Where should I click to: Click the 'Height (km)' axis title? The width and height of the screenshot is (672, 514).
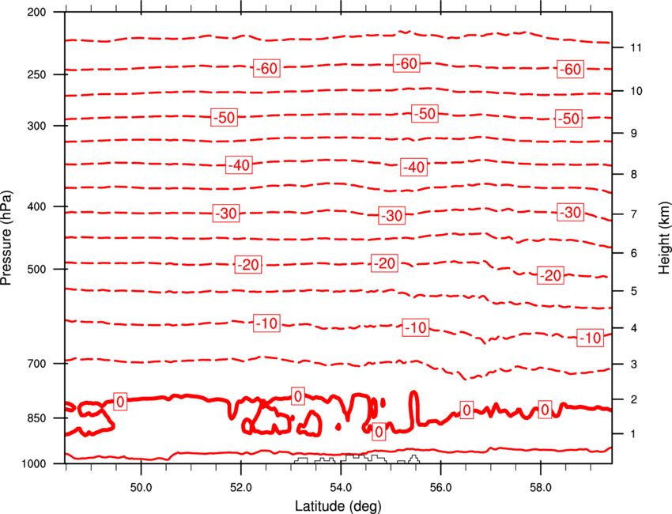(664, 238)
